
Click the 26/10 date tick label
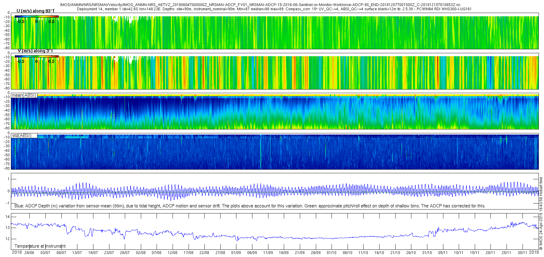[x=411, y=253]
